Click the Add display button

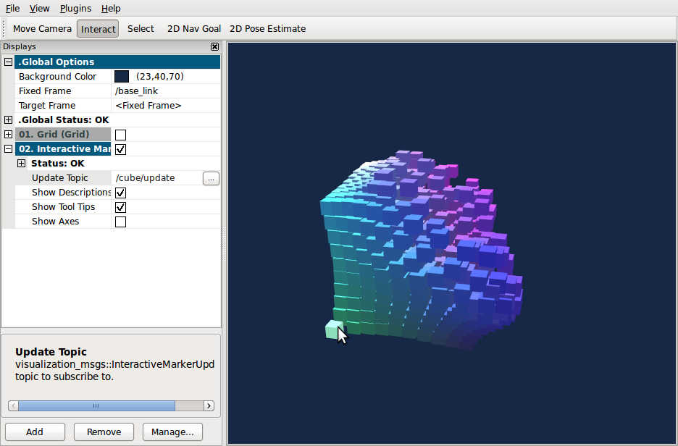(35, 432)
